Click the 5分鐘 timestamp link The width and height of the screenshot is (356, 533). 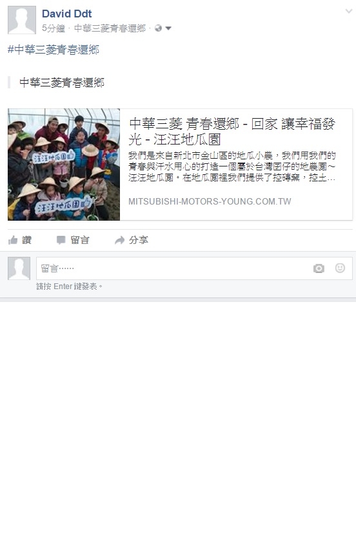point(54,28)
